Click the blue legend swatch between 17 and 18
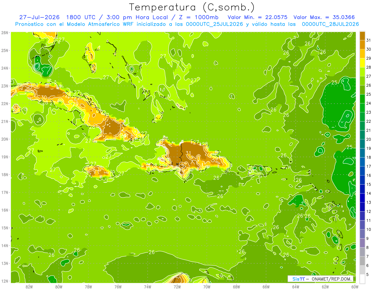This screenshot has width=377, height=291. [362, 162]
